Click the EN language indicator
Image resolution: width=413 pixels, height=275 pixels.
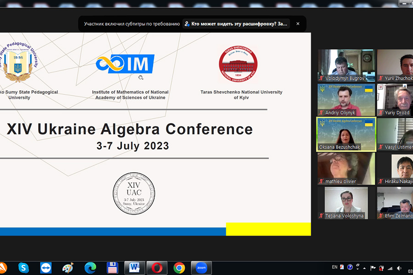click(335, 267)
